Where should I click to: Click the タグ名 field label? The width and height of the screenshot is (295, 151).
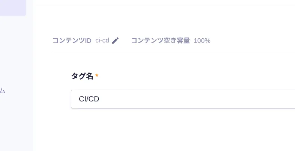[x=82, y=76]
